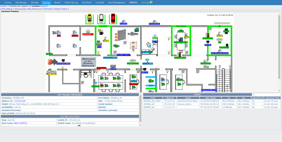Open the Topology tab
The height and width of the screenshot is (142, 282).
[x=46, y=3]
